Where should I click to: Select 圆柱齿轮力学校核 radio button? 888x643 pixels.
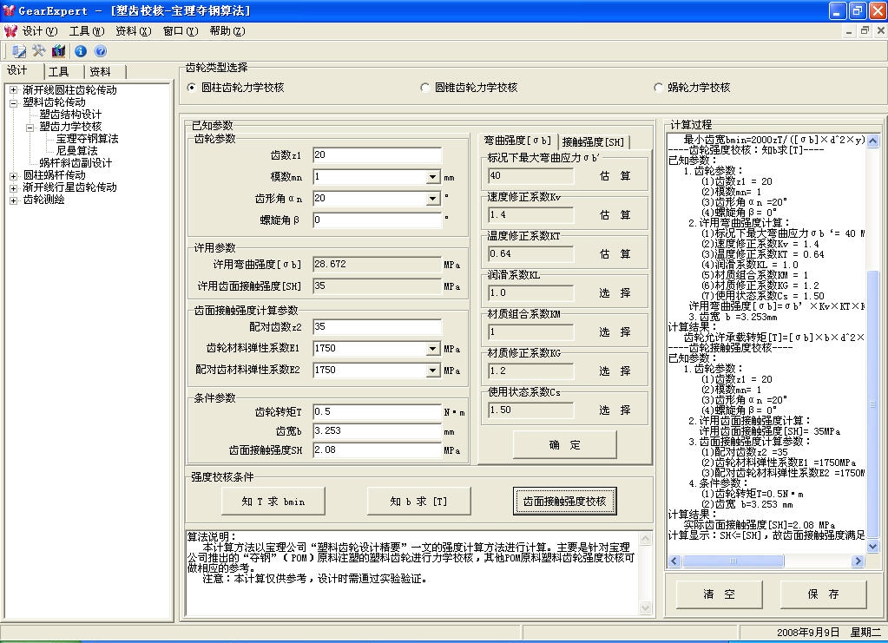192,88
